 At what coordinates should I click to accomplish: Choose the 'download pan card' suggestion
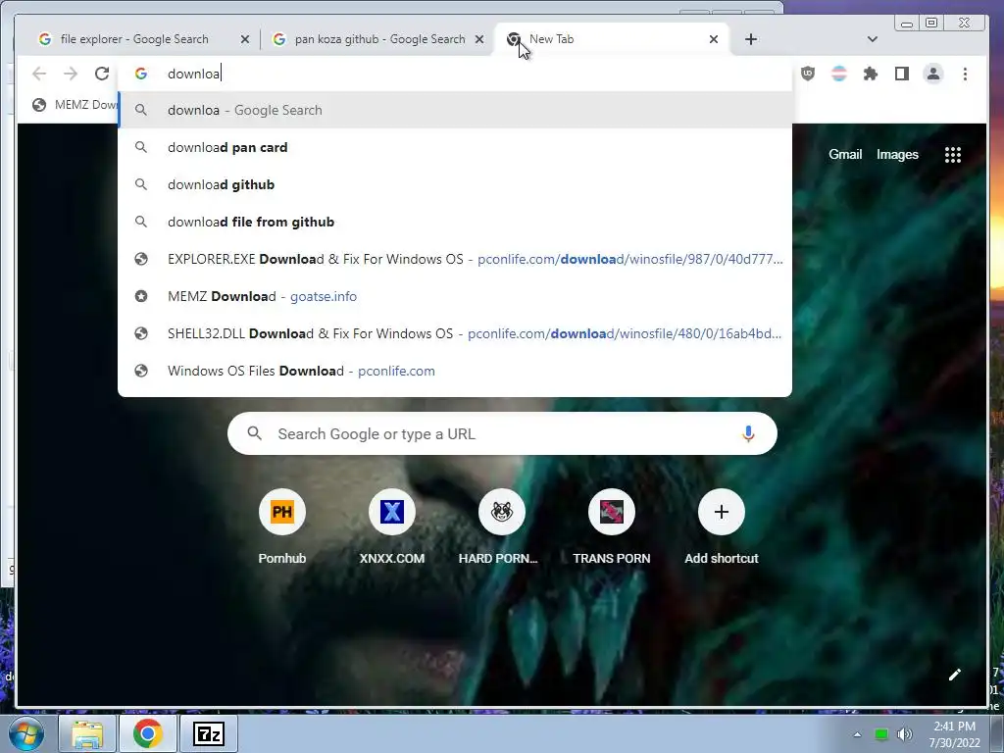[x=455, y=147]
